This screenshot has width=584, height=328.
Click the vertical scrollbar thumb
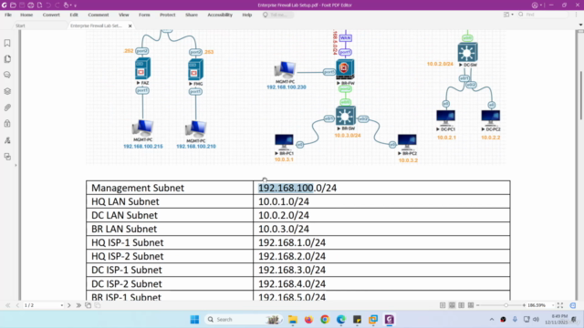(580, 95)
